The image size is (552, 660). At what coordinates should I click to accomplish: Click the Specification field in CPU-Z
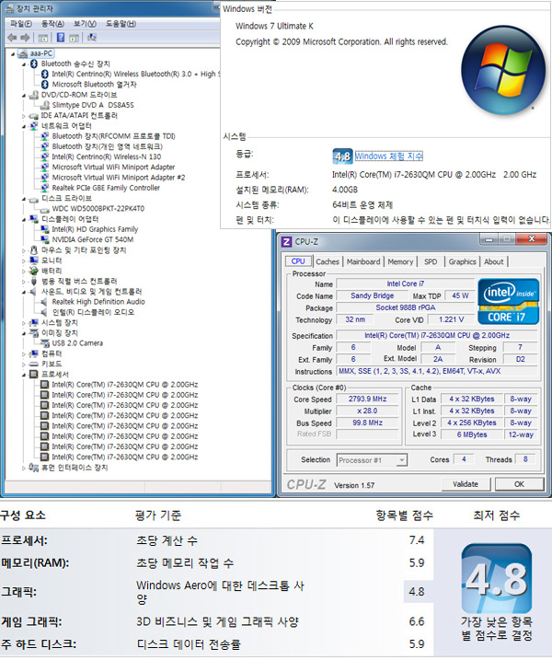point(437,335)
